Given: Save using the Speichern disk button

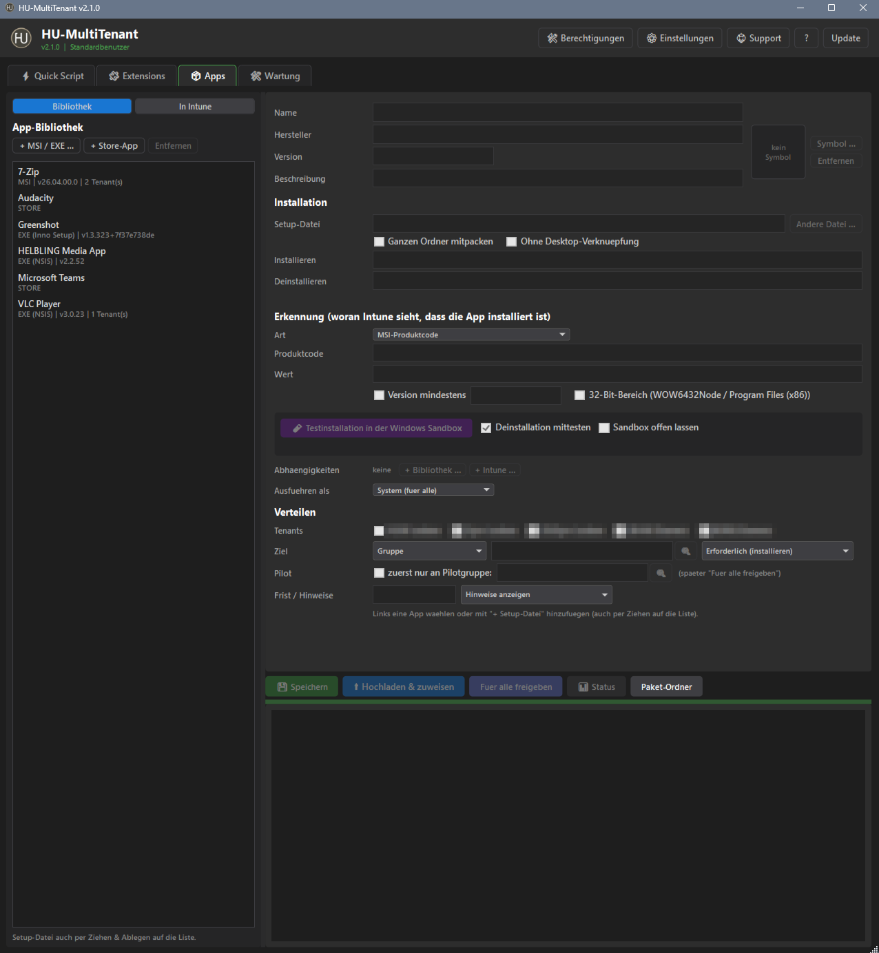Looking at the screenshot, I should click(302, 687).
